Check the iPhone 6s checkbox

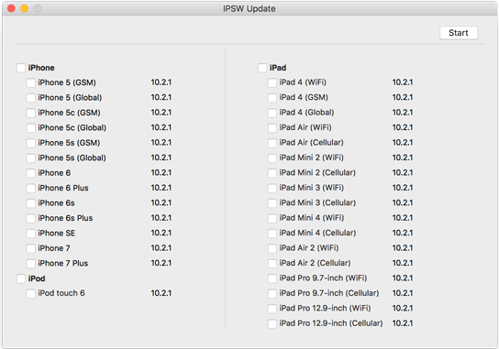pos(31,203)
